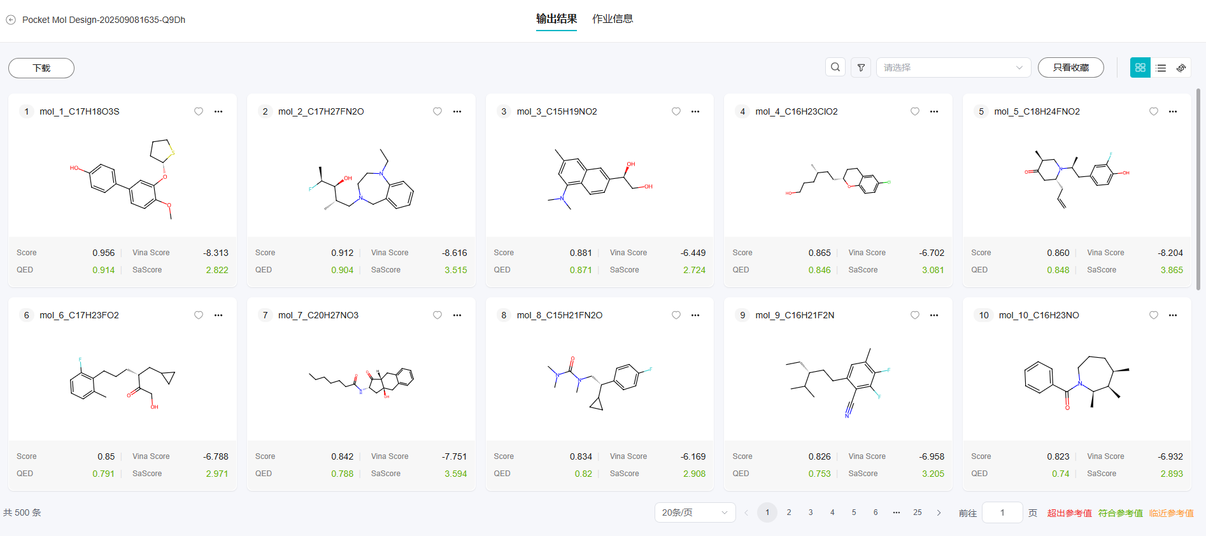Go to page 25
Image resolution: width=1206 pixels, height=536 pixels.
(x=918, y=512)
